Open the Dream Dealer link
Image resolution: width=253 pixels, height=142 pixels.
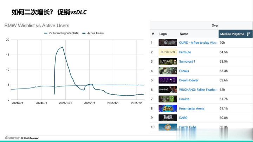point(189,80)
